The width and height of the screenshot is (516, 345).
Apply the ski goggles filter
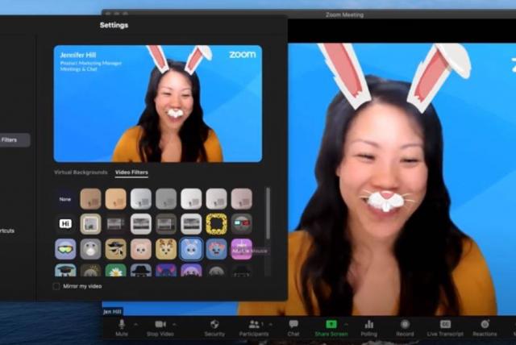65,249
